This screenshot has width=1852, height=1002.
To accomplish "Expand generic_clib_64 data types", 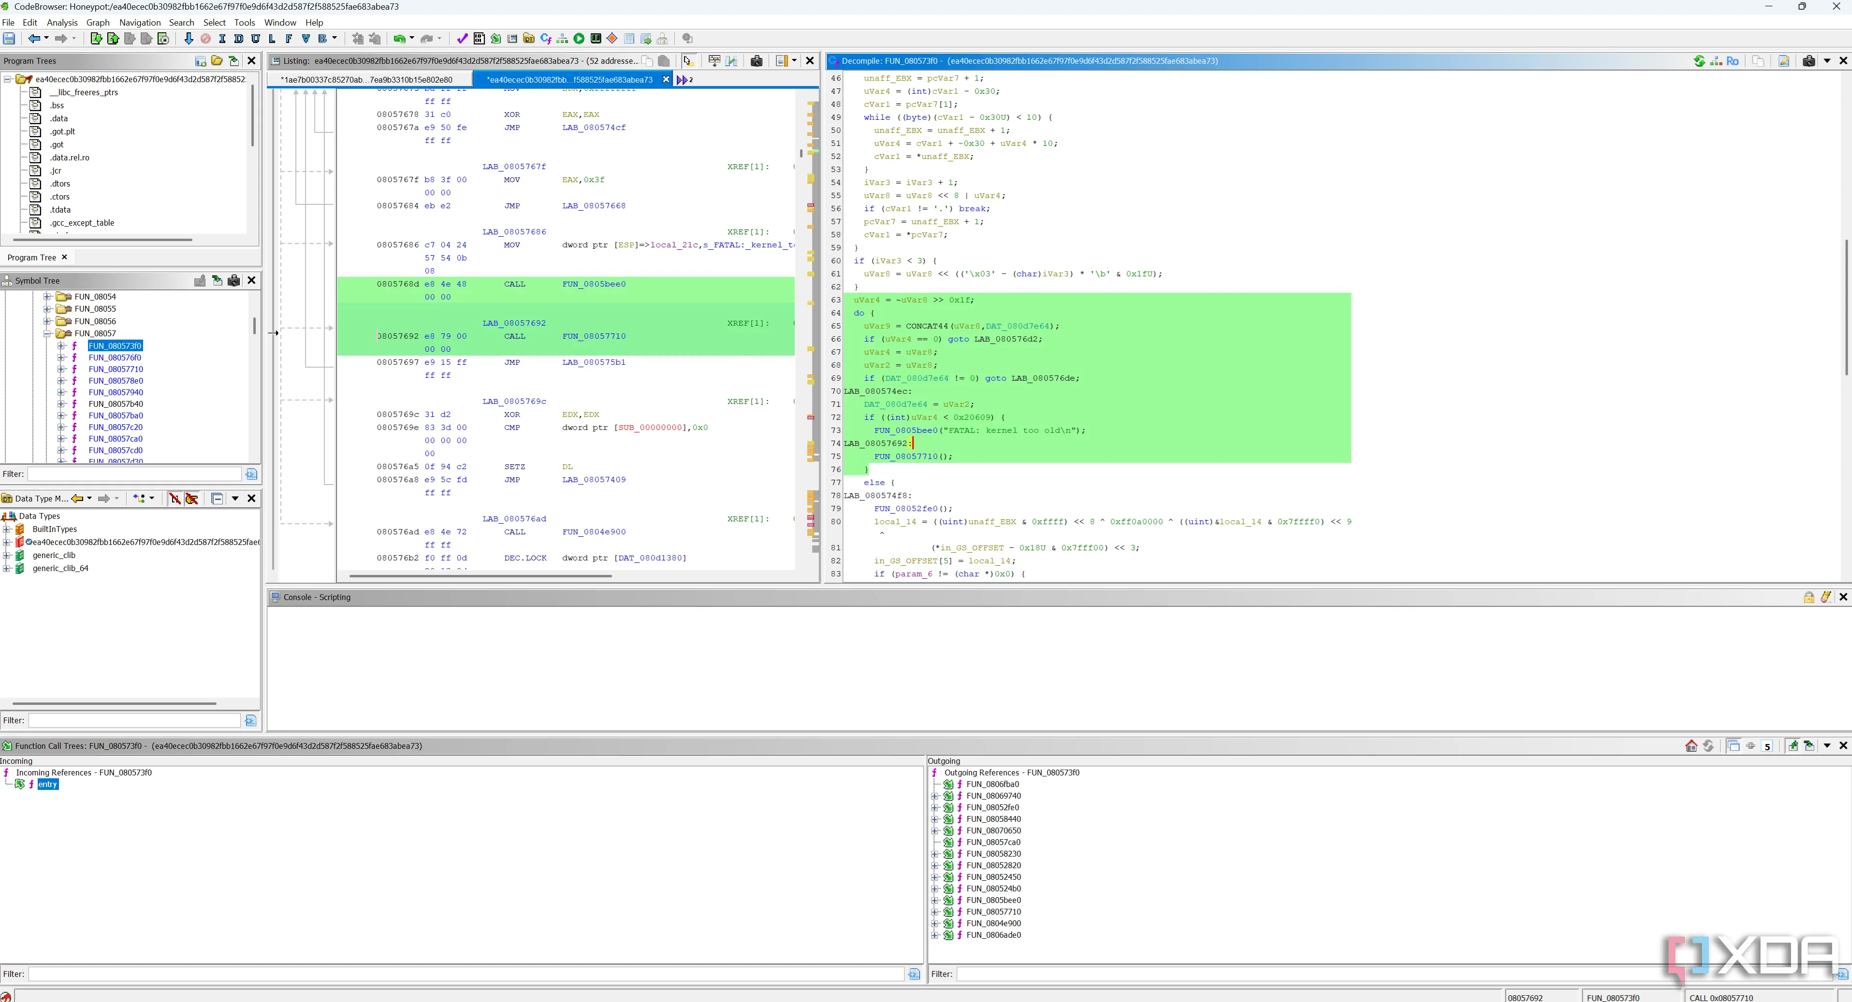I will (x=6, y=568).
